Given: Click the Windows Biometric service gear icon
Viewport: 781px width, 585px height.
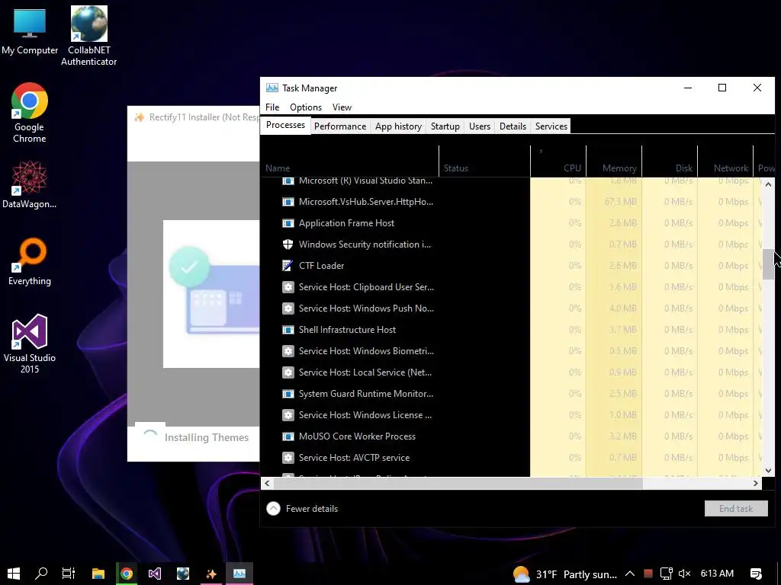Looking at the screenshot, I should click(288, 351).
